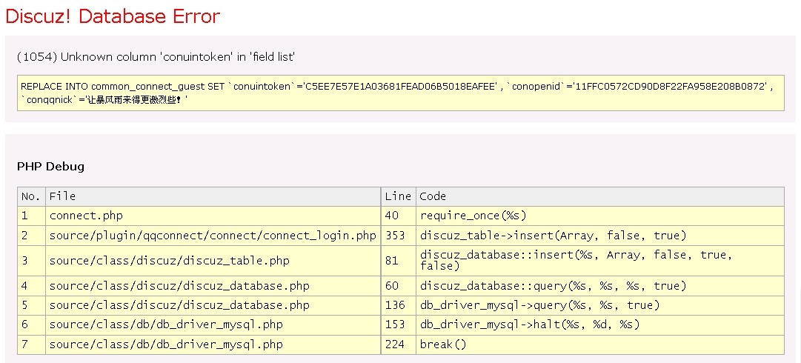This screenshot has width=801, height=363.
Task: Click the 'Line' column header
Action: [398, 196]
